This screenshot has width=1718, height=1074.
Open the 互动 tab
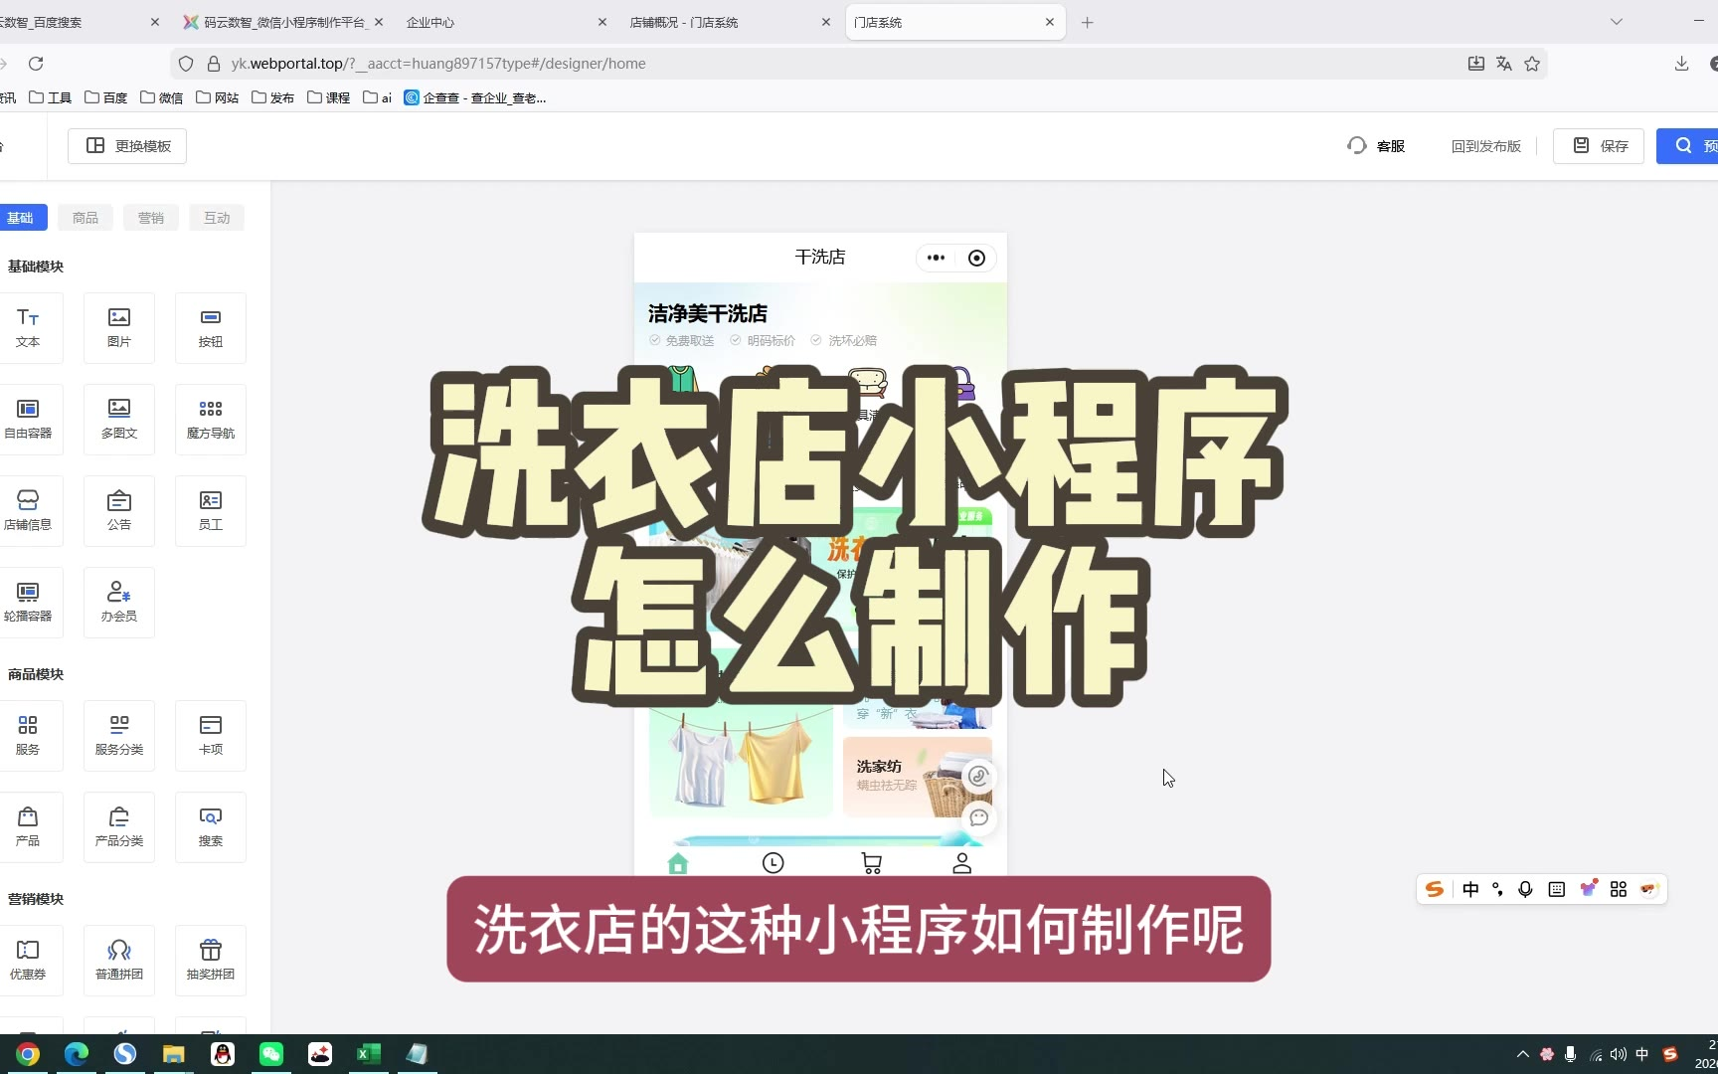217,218
